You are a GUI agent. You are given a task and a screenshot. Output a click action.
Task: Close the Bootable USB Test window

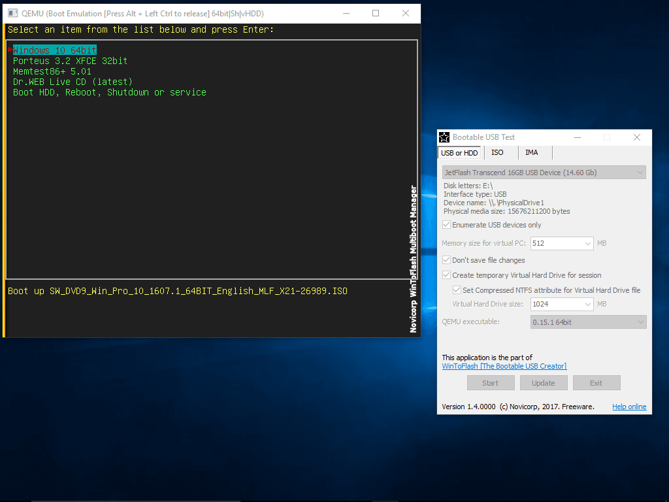point(637,137)
